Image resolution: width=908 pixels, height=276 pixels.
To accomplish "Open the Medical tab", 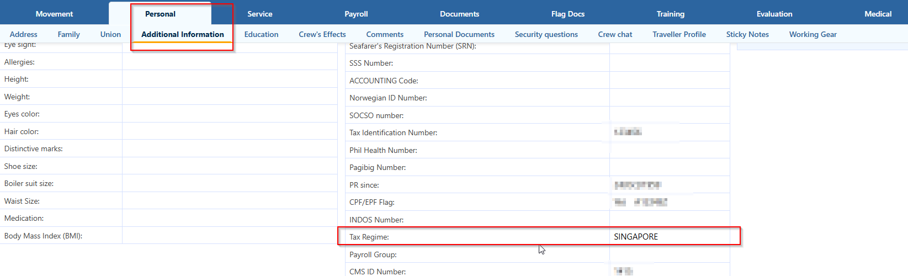I will click(878, 14).
